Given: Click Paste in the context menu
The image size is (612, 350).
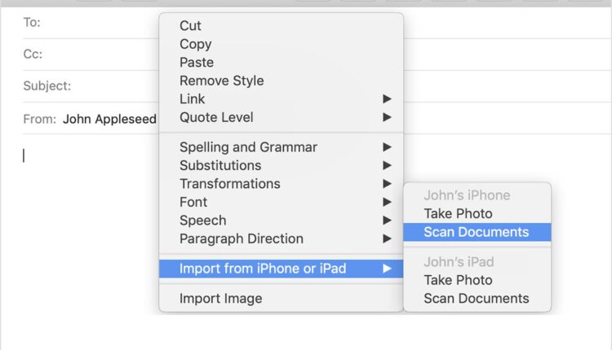Looking at the screenshot, I should 197,63.
